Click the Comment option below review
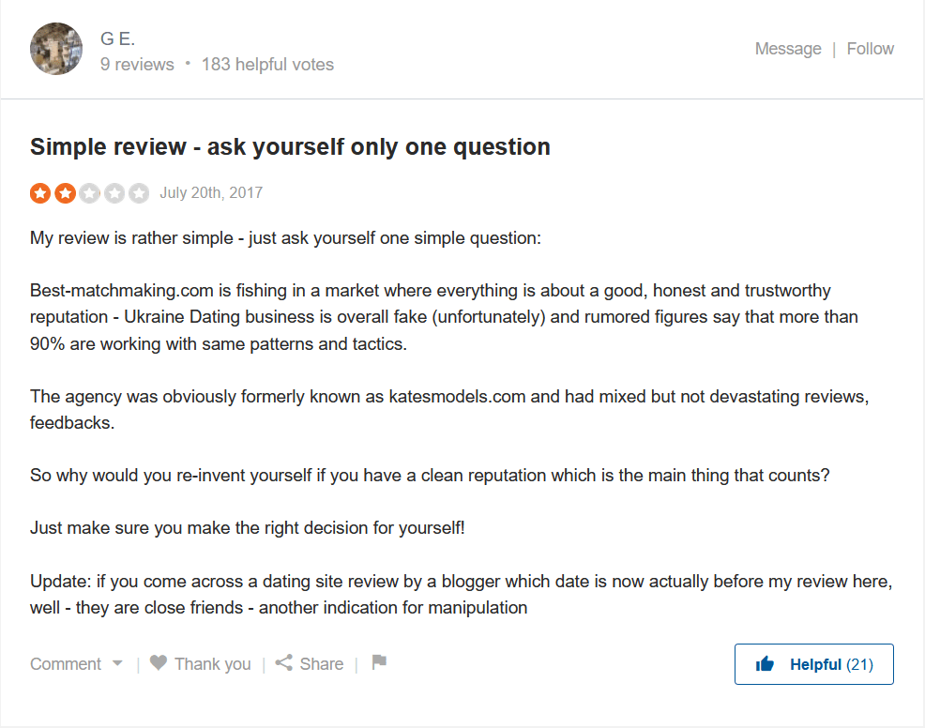925x728 pixels. click(66, 664)
